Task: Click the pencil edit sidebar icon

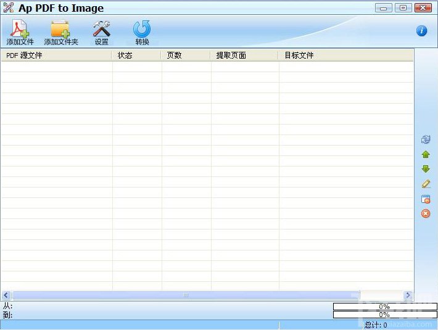Action: point(426,184)
